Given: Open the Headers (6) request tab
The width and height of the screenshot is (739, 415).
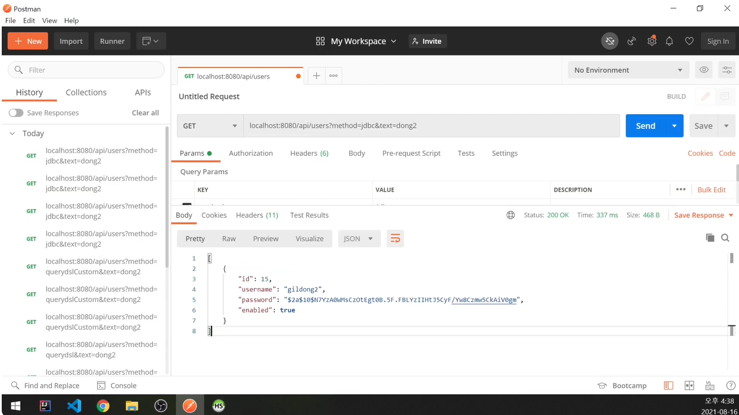Looking at the screenshot, I should tap(309, 153).
